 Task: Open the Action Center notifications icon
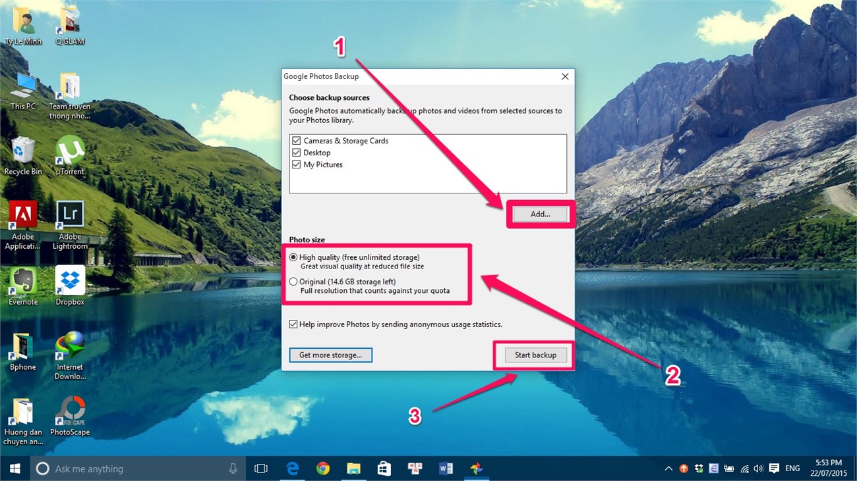click(774, 468)
